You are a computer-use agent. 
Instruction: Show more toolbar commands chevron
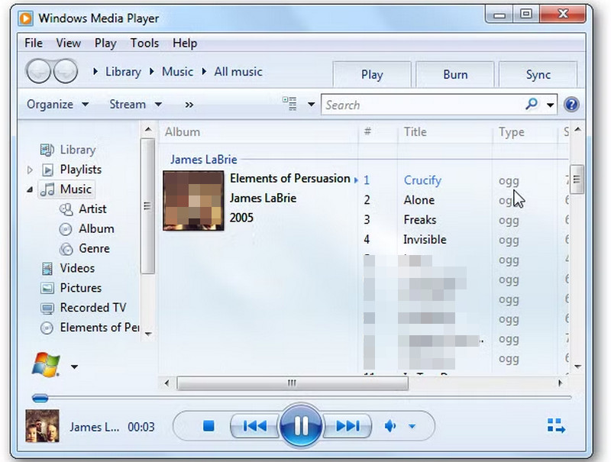(189, 105)
